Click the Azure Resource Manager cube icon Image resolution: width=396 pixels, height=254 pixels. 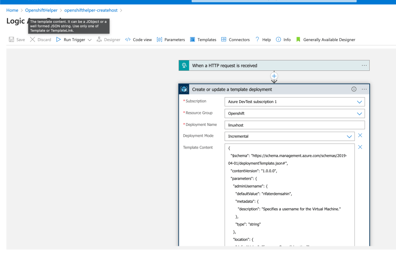pyautogui.click(x=184, y=89)
